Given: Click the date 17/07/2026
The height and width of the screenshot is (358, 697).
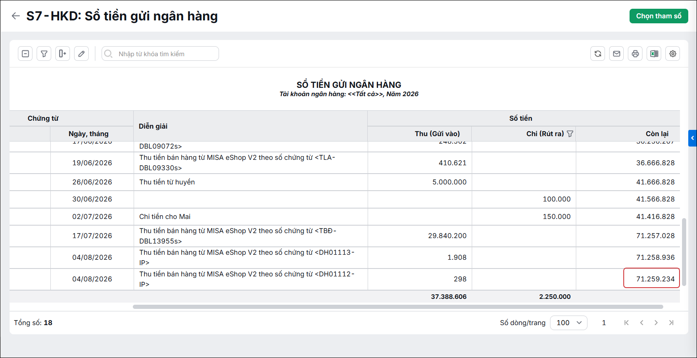Looking at the screenshot, I should 92,236.
